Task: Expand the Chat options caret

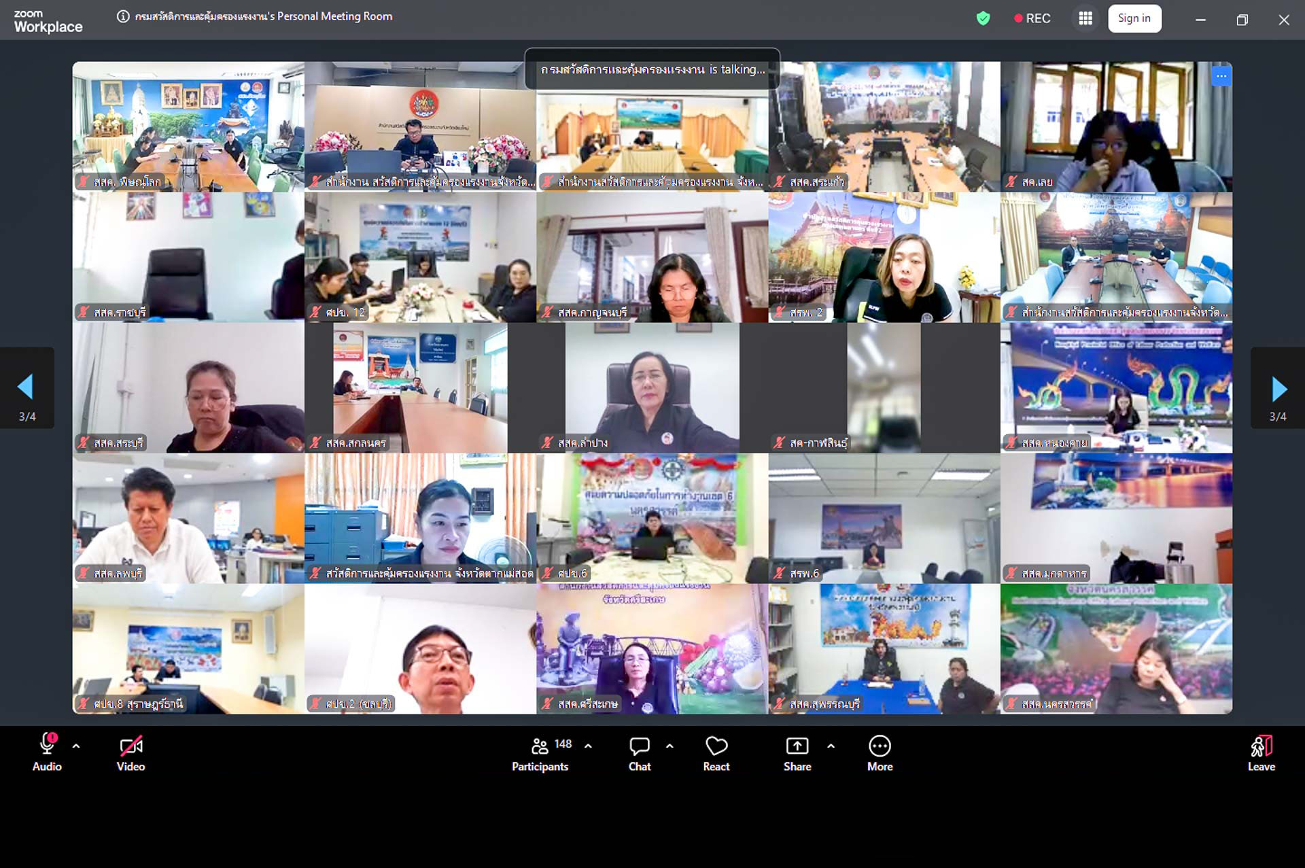Action: click(x=669, y=746)
